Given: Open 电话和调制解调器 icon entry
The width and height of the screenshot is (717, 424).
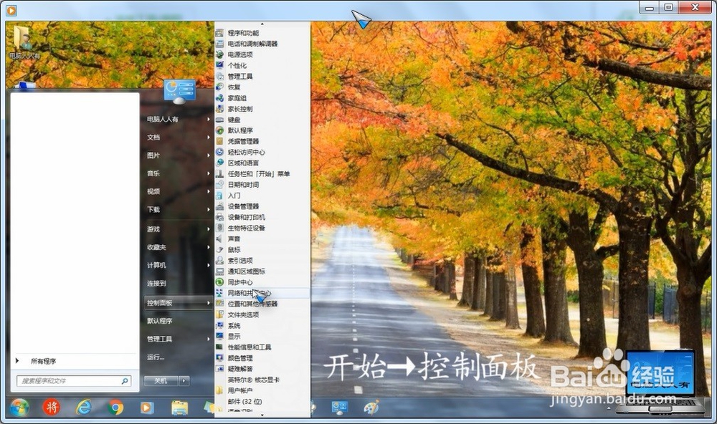Looking at the screenshot, I should [x=220, y=44].
